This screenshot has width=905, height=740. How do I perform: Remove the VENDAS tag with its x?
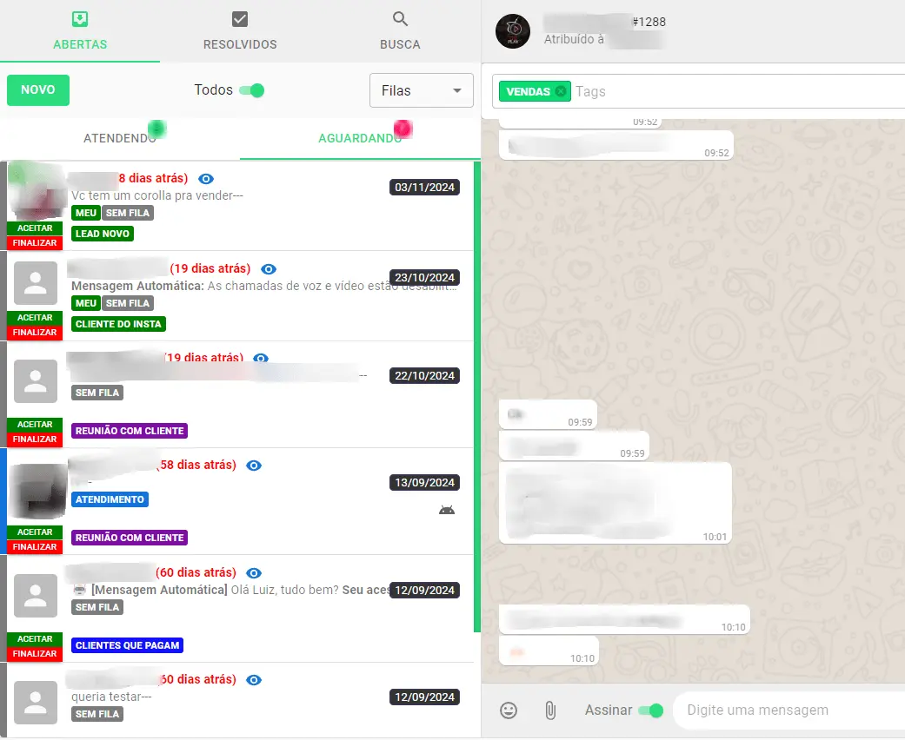click(561, 91)
